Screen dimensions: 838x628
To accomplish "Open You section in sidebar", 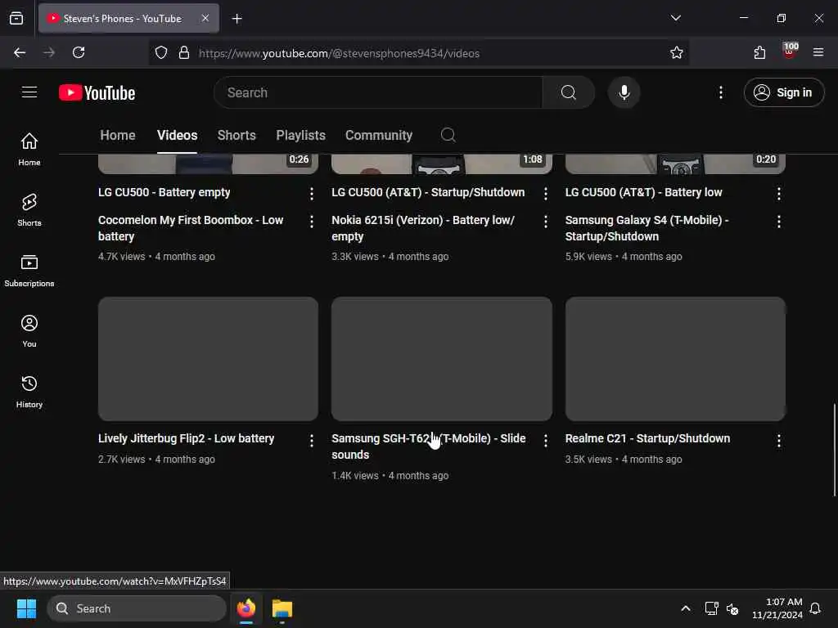I will click(x=29, y=330).
